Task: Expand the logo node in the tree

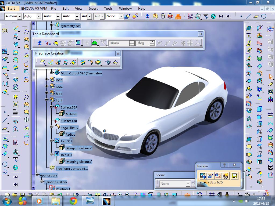Action: pos(47,79)
